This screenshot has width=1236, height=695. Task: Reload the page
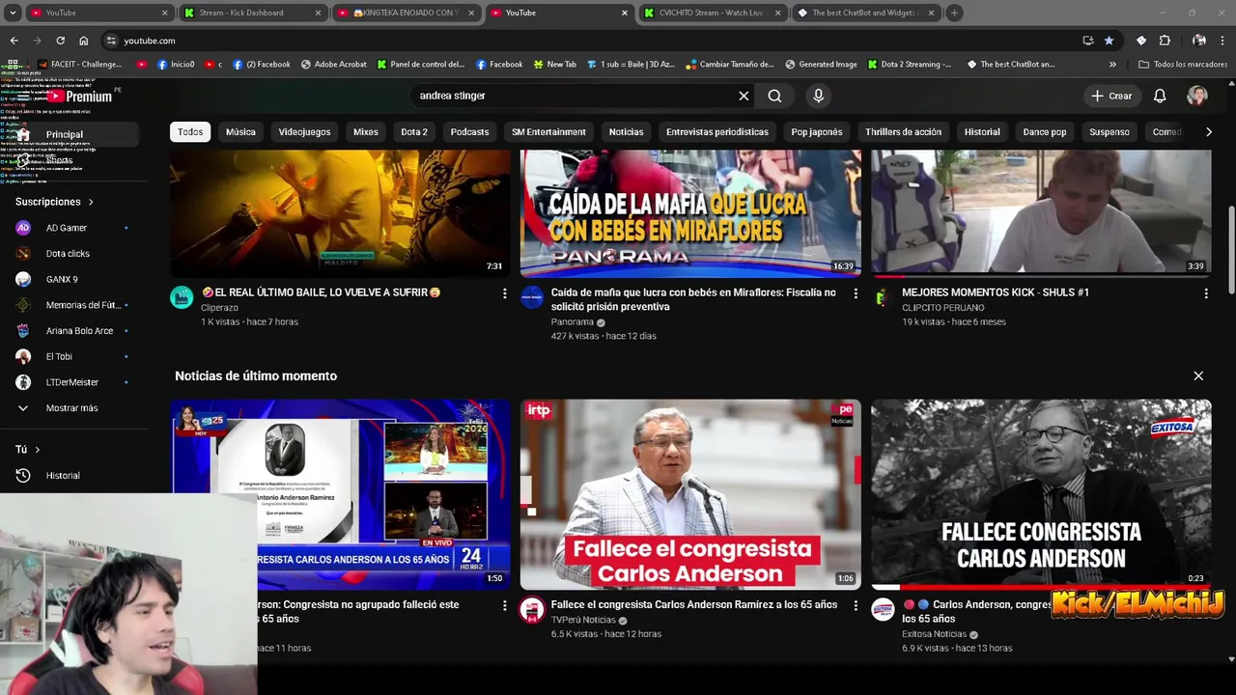click(60, 41)
